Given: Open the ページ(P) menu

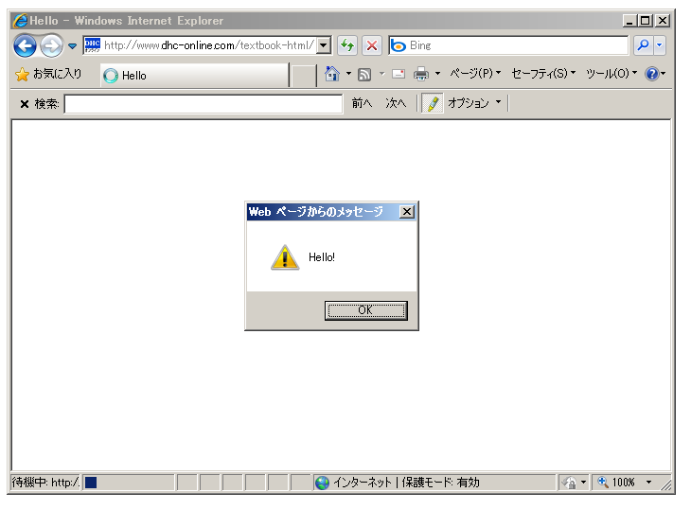Looking at the screenshot, I should click(475, 73).
